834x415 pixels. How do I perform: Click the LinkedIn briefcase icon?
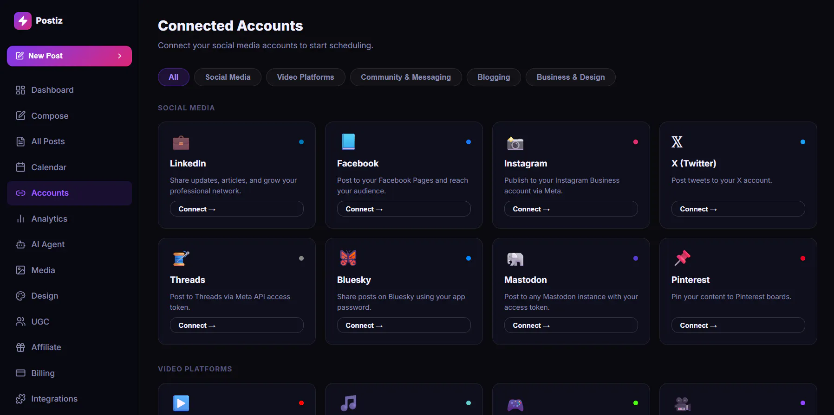(x=181, y=142)
